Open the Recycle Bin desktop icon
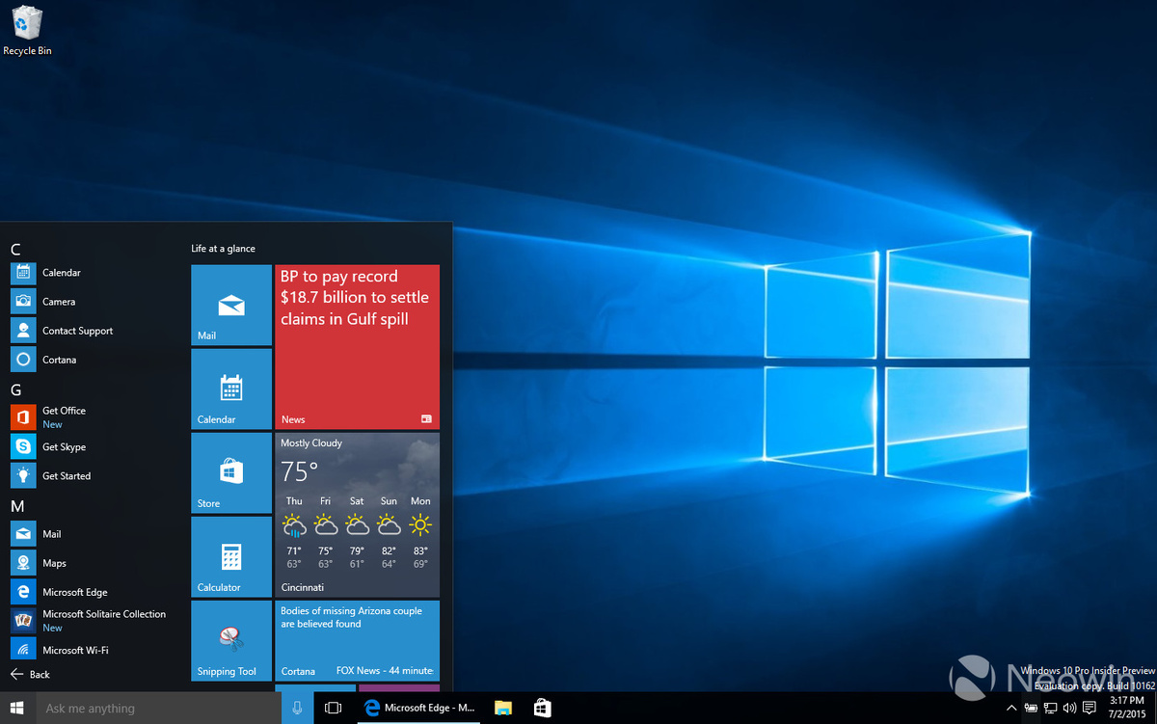Viewport: 1157px width, 724px height. click(27, 31)
